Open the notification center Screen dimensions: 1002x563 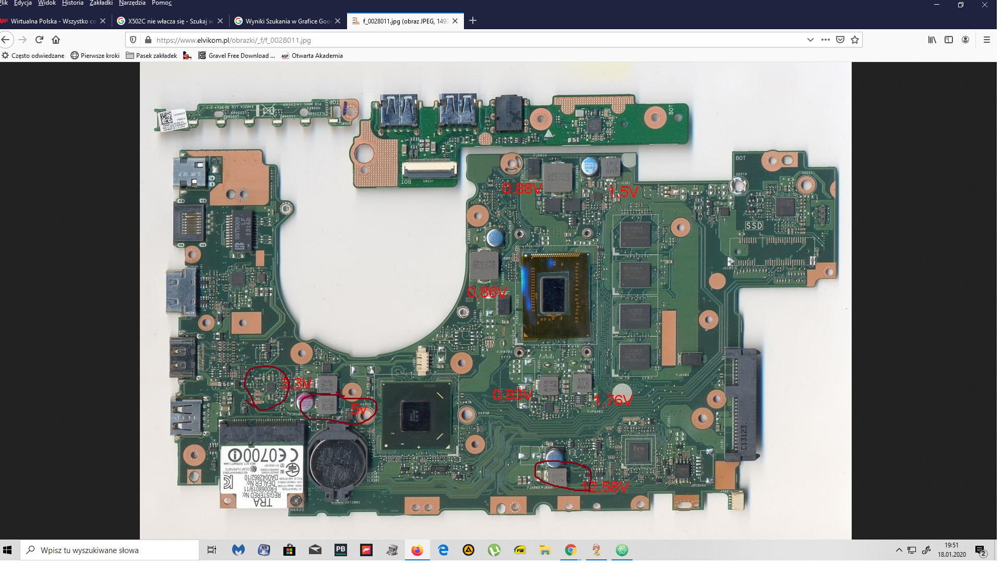[x=981, y=550]
